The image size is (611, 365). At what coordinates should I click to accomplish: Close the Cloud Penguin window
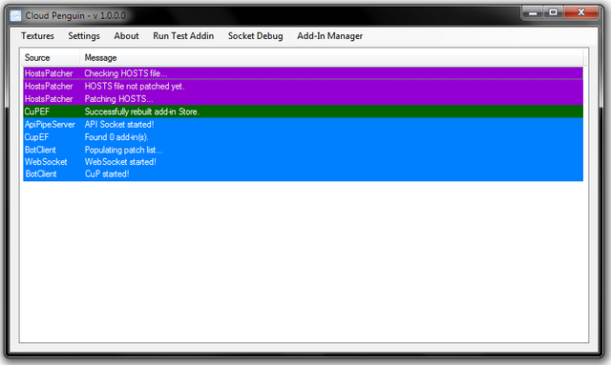[580, 12]
